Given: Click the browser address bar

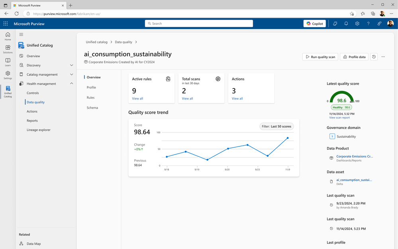Looking at the screenshot, I should 190,14.
